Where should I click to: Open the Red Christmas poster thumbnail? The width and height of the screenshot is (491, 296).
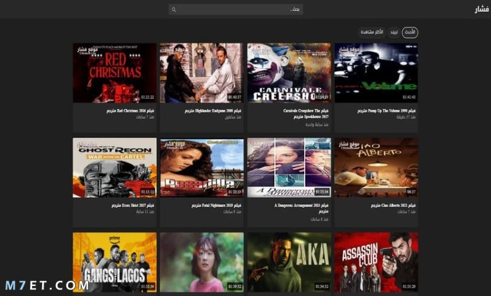(115, 73)
